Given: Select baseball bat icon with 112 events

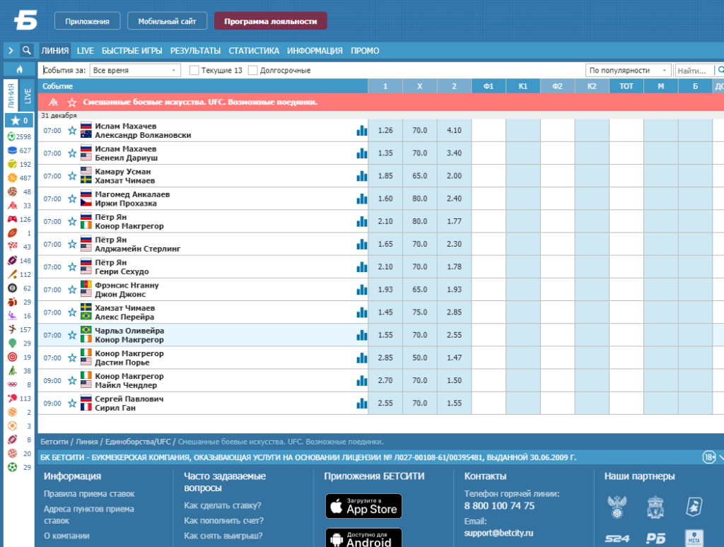Looking at the screenshot, I should point(12,275).
